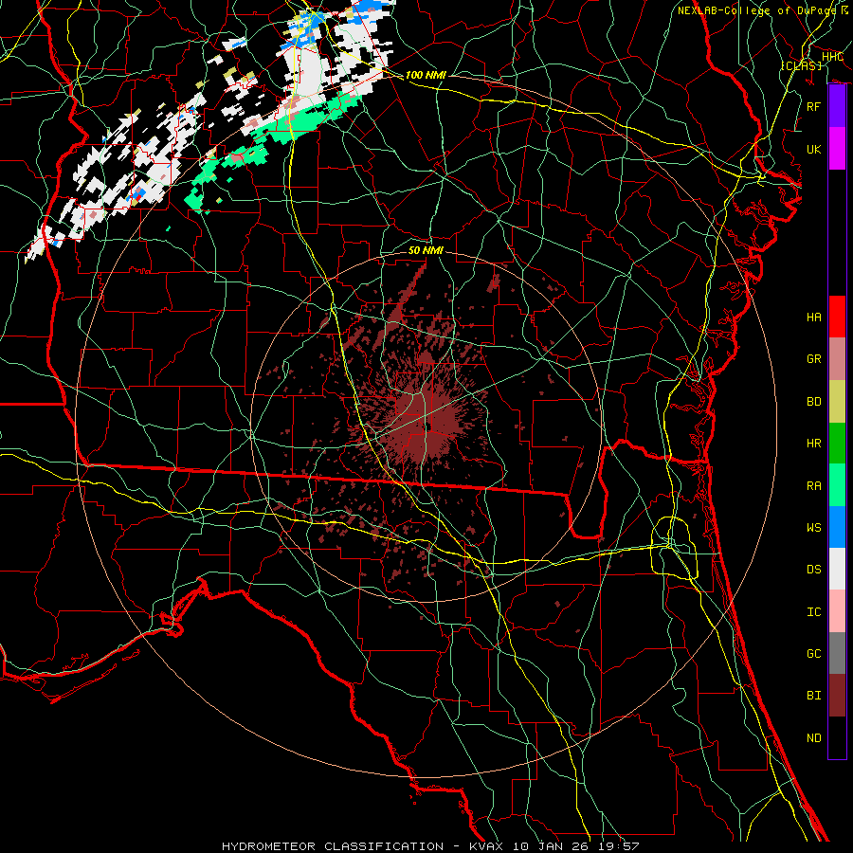
Task: Click the 50 NMI range ring label
Action: 426,250
